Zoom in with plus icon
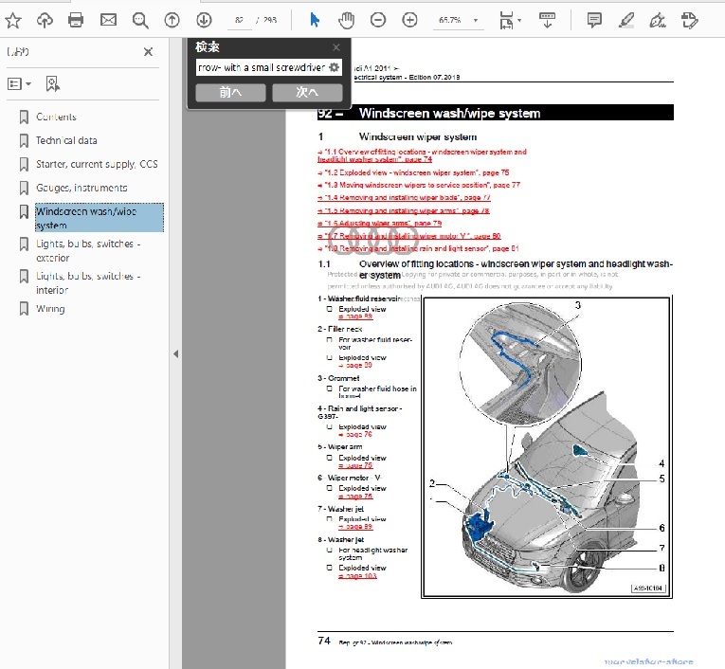Image resolution: width=725 pixels, height=669 pixels. [409, 20]
